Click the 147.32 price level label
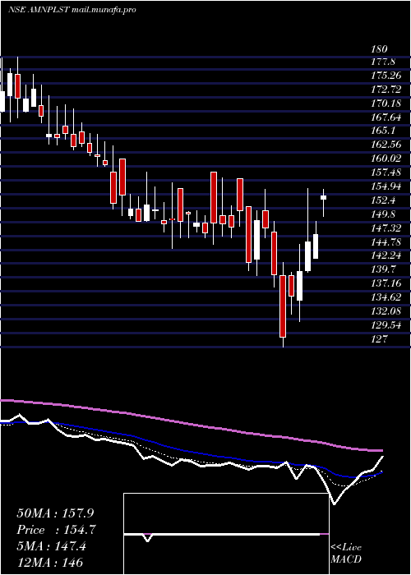The image size is (411, 575). tap(386, 228)
